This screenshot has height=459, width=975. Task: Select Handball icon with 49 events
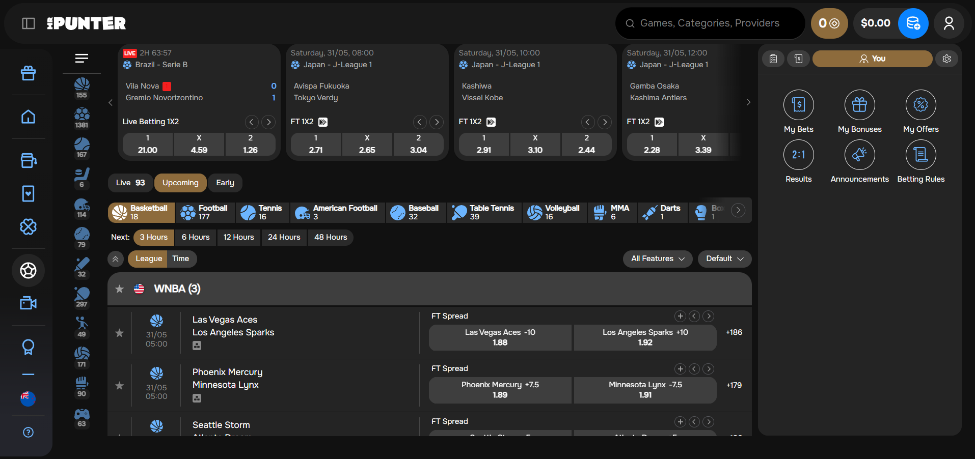pos(82,327)
